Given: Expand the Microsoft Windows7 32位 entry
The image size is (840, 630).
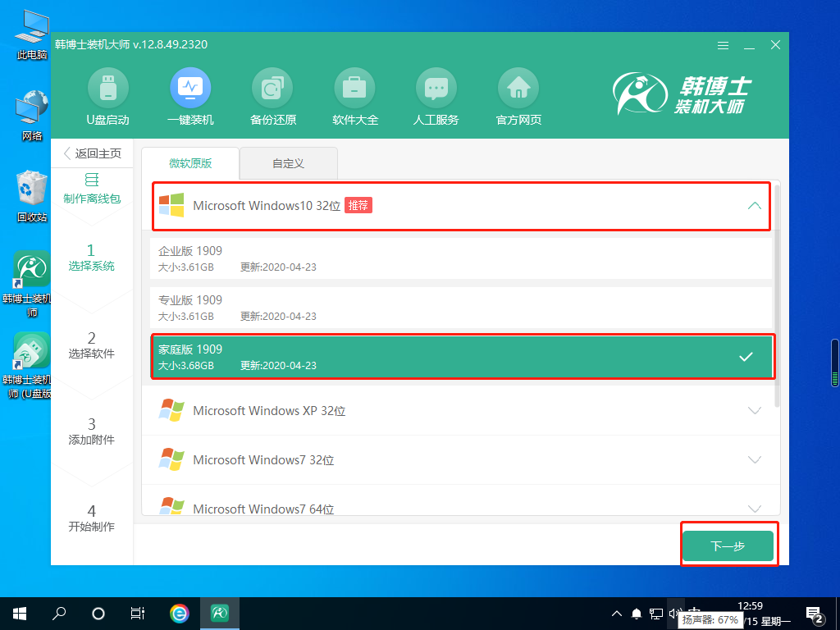Looking at the screenshot, I should point(756,460).
